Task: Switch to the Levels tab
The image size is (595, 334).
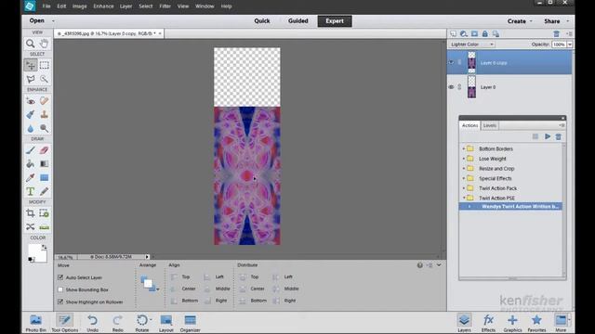Action: (490, 125)
